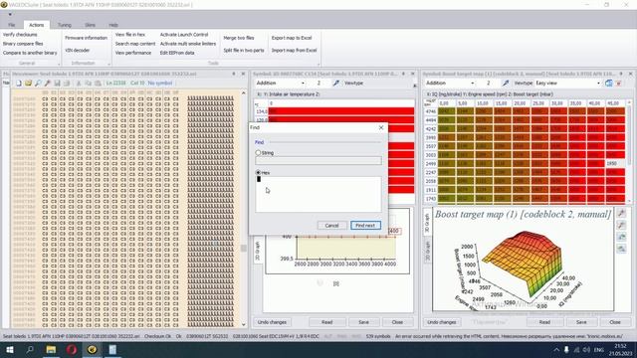Image resolution: width=637 pixels, height=358 pixels.
Task: Open the quick access dropdown arrow under title bar
Action: (x=10, y=14)
